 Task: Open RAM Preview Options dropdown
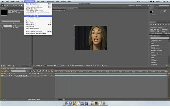[x=158, y=27]
